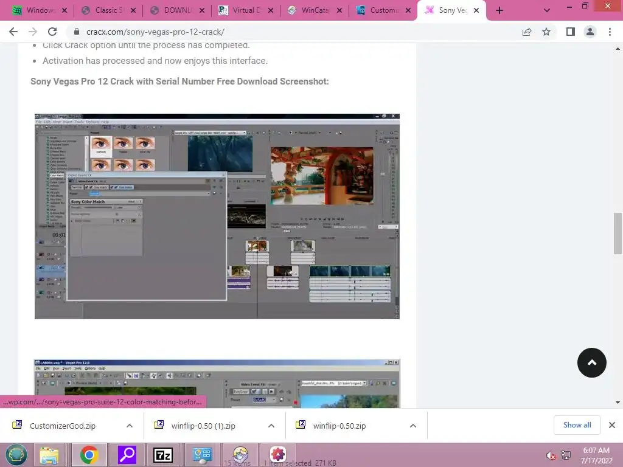Click the scrollbar down arrow

[618, 403]
